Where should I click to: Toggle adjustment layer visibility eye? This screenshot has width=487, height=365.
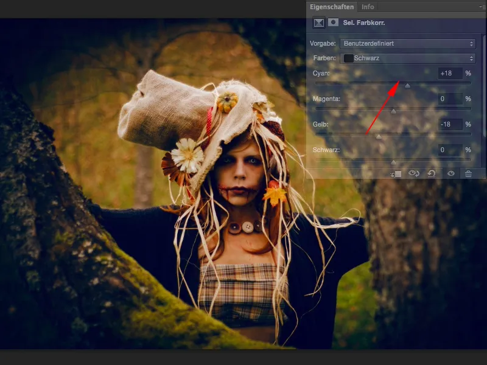[451, 173]
